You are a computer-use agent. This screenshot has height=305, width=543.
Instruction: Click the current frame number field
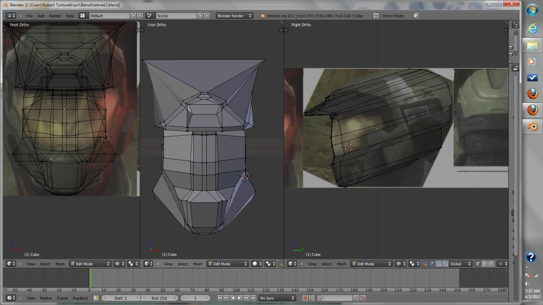(195, 298)
